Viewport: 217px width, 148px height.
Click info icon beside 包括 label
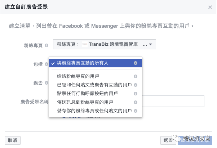(46, 64)
